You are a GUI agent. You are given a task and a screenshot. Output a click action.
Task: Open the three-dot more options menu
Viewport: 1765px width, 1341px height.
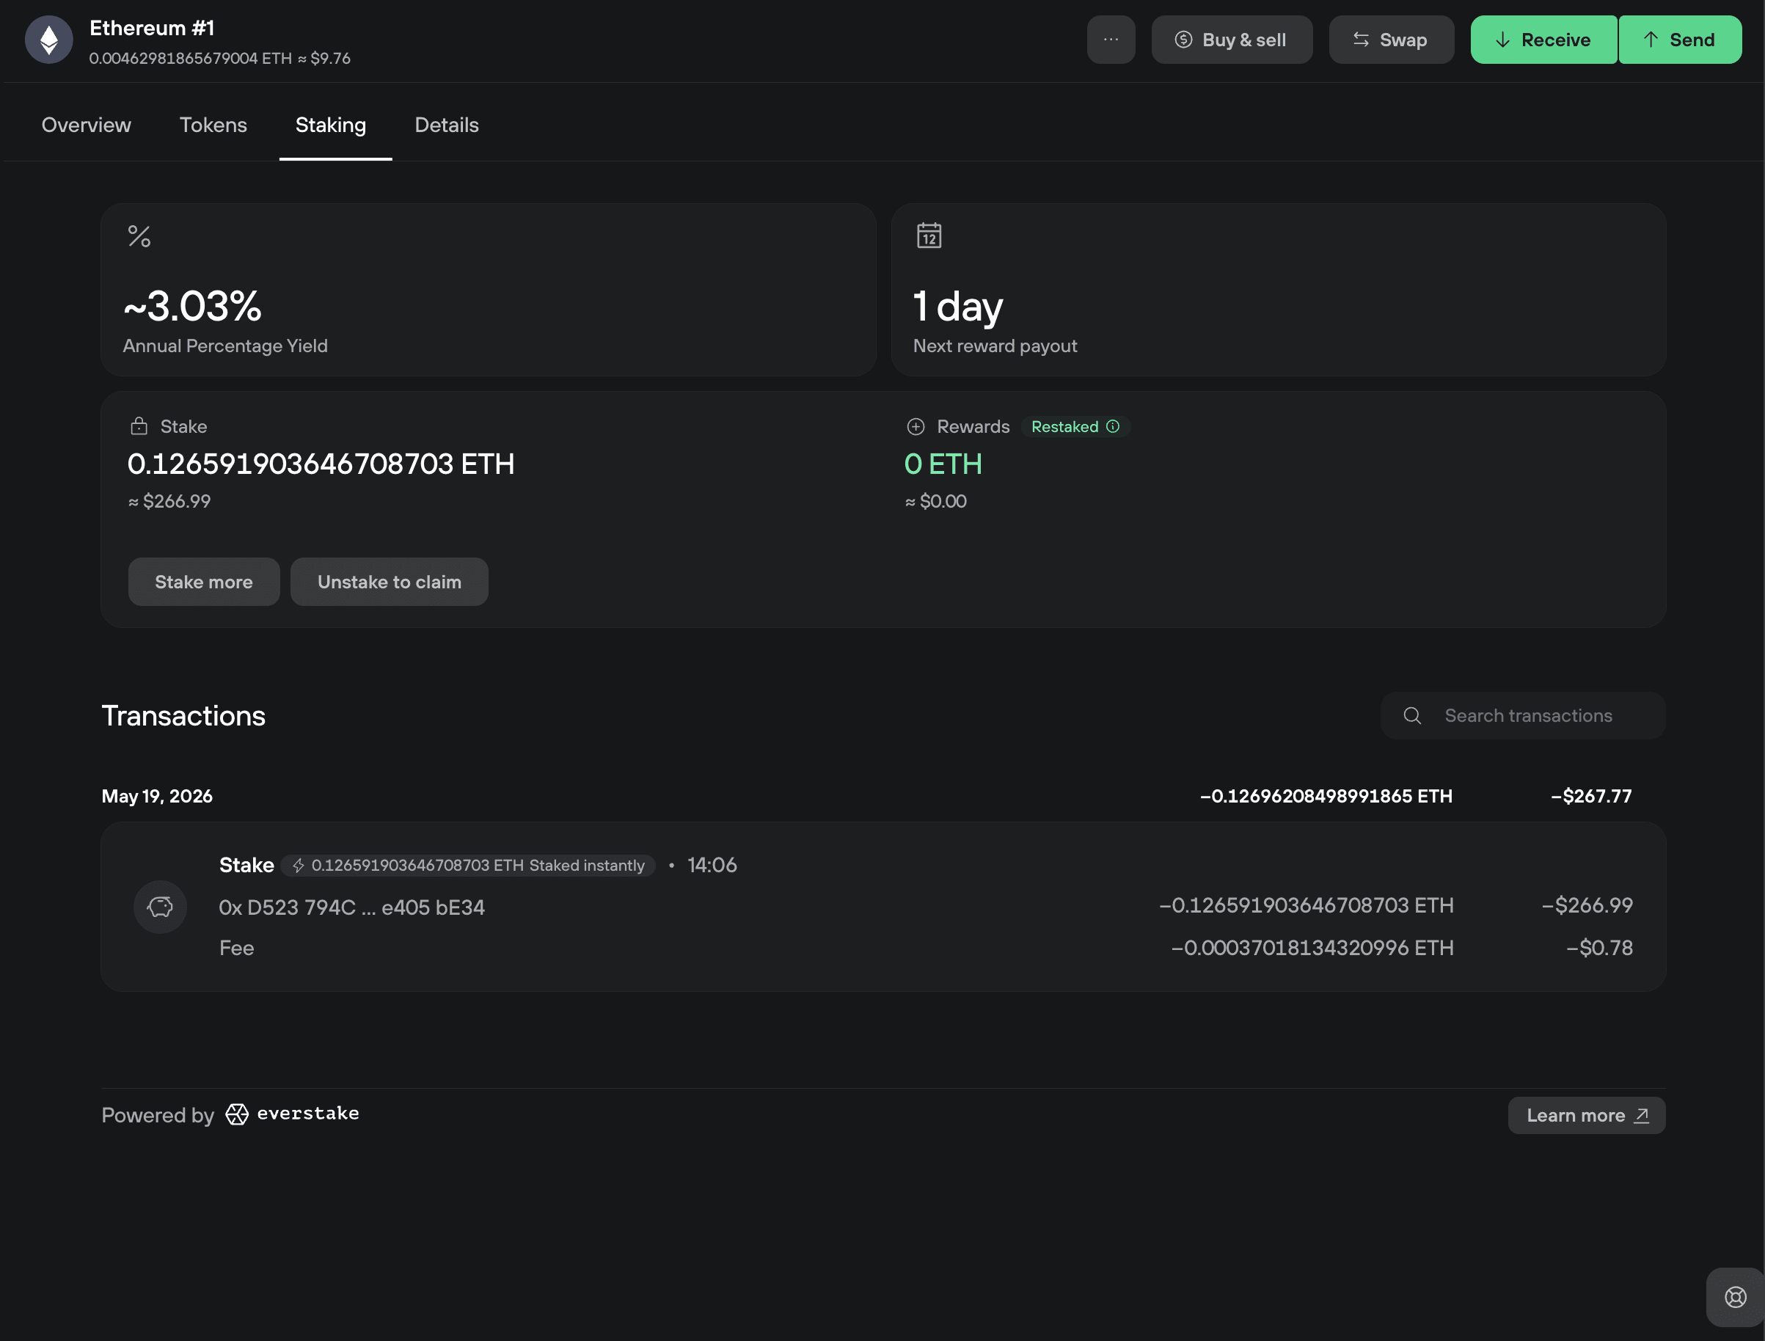[x=1111, y=40]
